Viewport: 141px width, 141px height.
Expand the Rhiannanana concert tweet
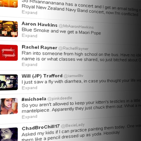click(30, 12)
